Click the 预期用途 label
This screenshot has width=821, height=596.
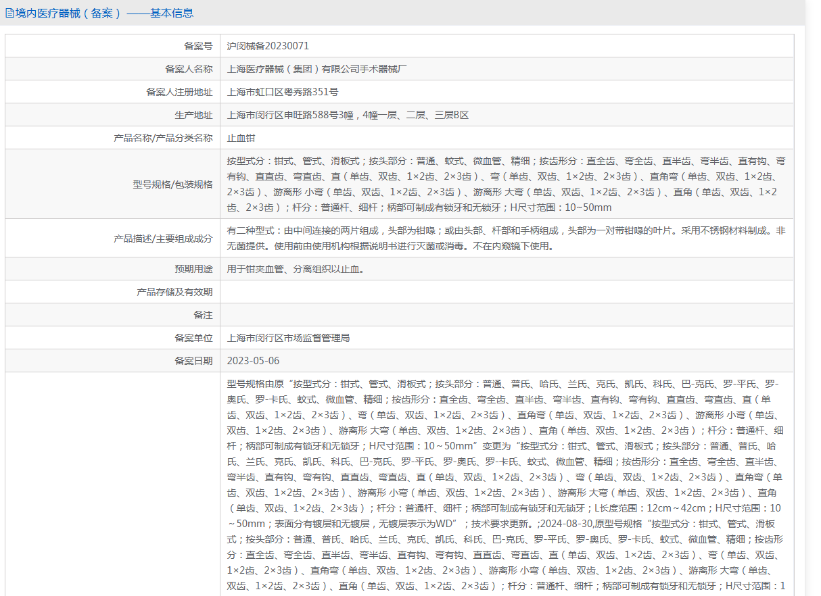click(x=193, y=269)
